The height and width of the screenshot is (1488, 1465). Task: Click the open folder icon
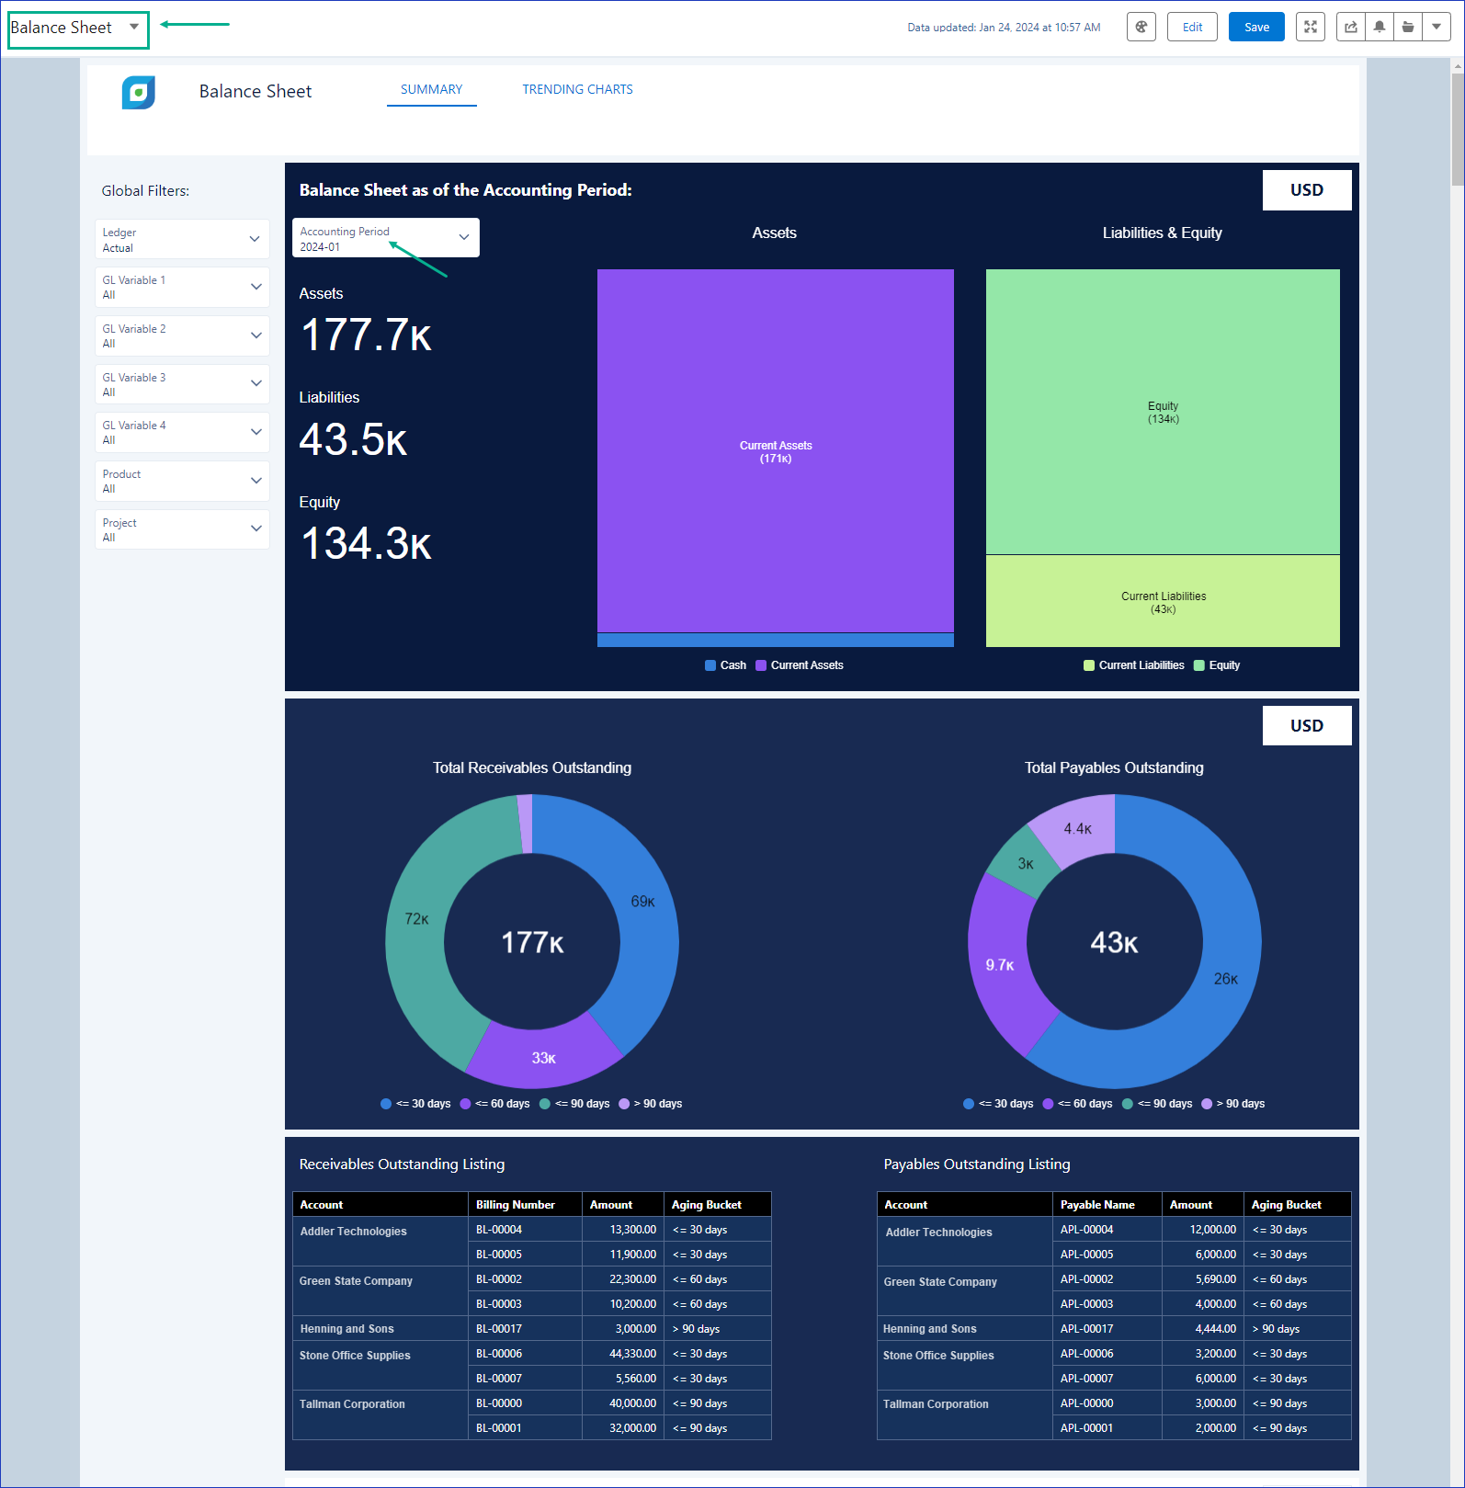pos(1408,27)
